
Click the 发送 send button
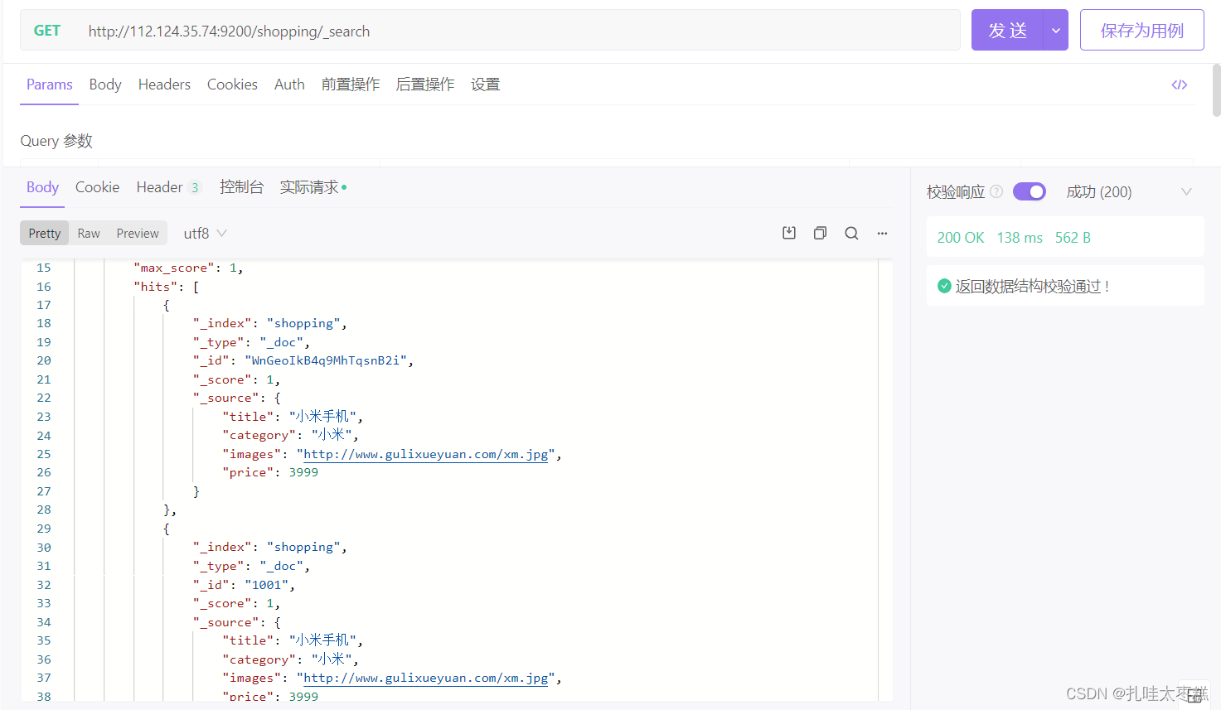point(1007,31)
